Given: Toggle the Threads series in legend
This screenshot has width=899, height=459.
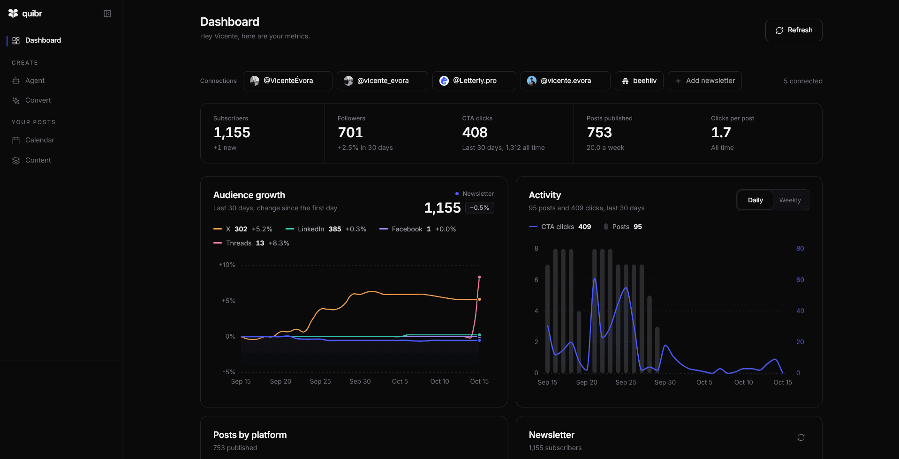Looking at the screenshot, I should click(x=251, y=243).
